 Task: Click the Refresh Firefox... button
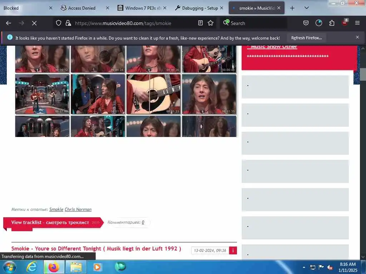[306, 38]
